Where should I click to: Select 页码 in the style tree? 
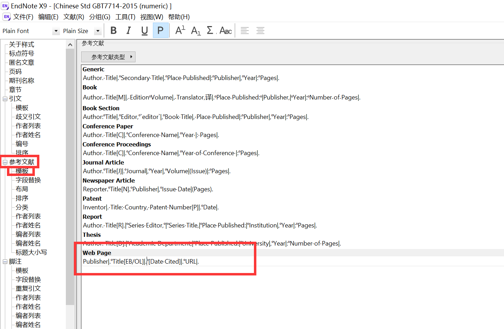coord(15,72)
